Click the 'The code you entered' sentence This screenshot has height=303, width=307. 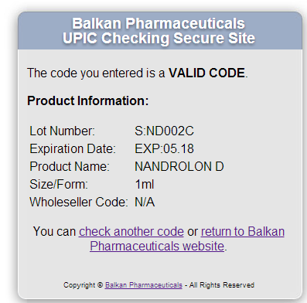coord(138,73)
